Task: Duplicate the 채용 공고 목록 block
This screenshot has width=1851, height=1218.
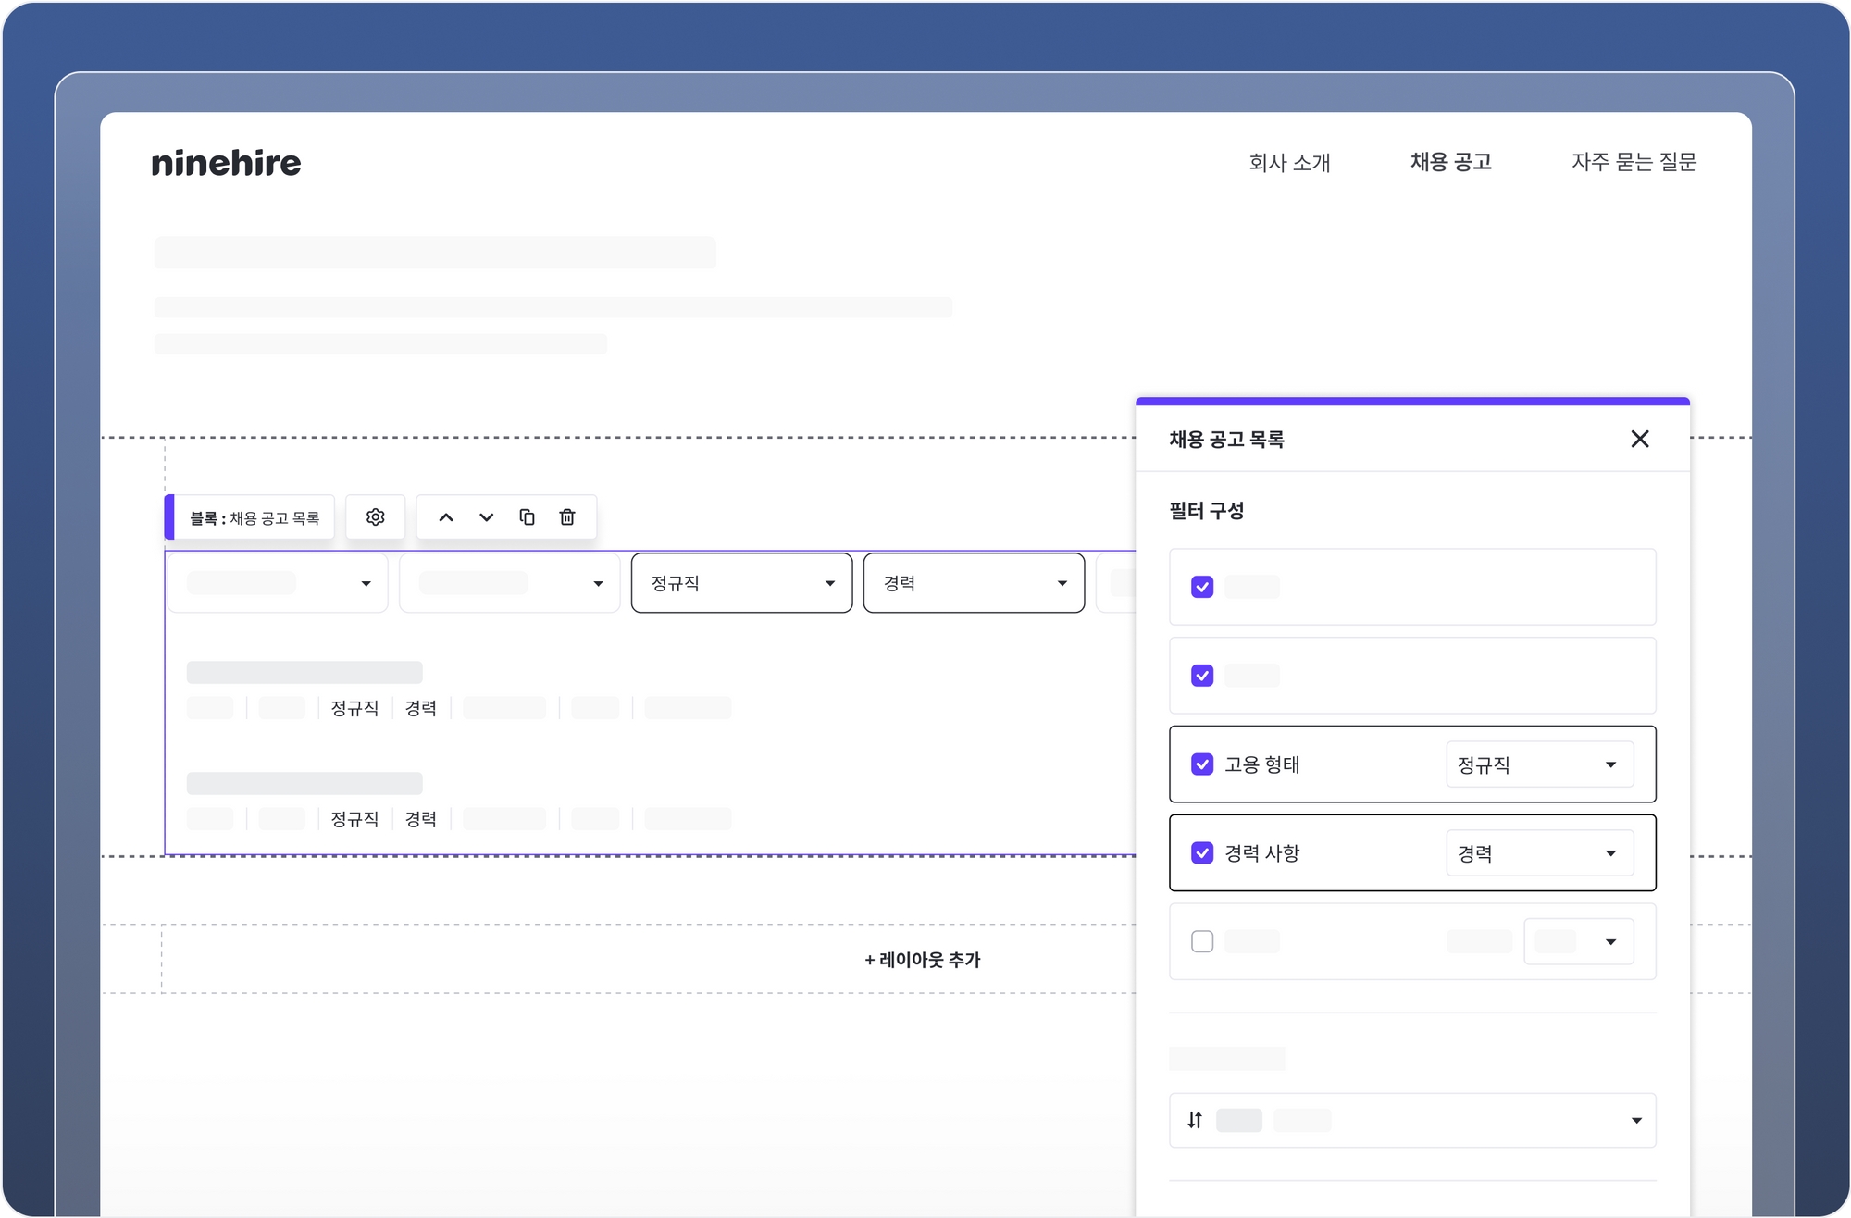Action: tap(527, 516)
